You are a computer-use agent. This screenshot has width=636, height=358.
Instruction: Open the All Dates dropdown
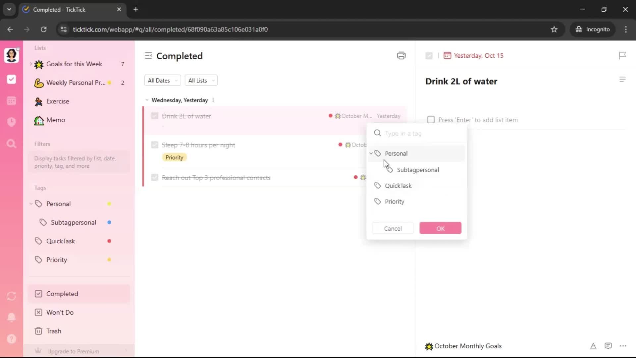[162, 81]
